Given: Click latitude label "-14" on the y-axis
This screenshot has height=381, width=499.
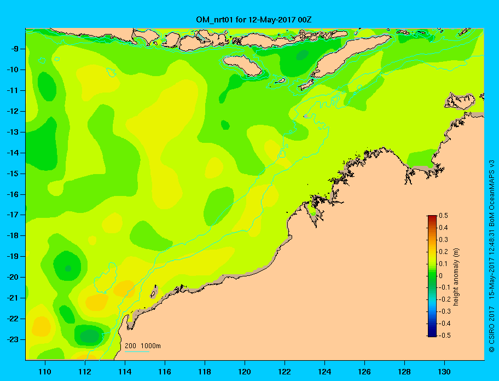Looking at the screenshot, I should pyautogui.click(x=12, y=153).
